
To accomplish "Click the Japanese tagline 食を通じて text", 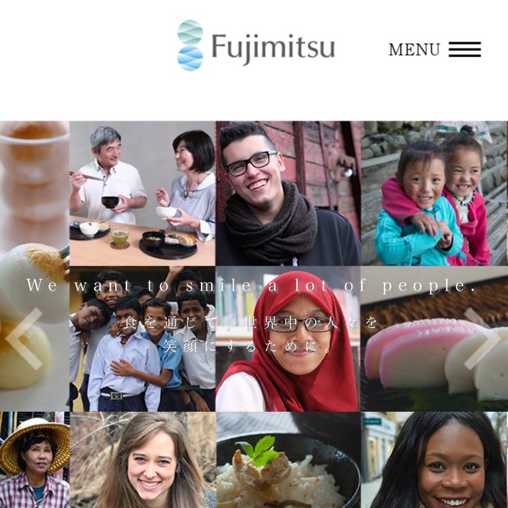I will pos(251,323).
